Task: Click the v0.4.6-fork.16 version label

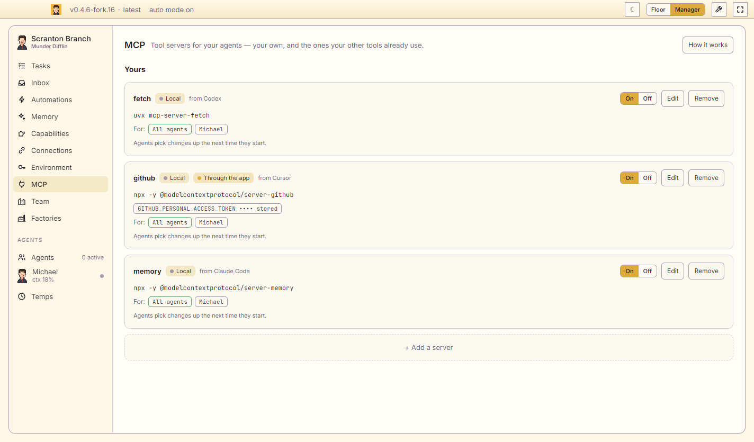Action: tap(93, 10)
